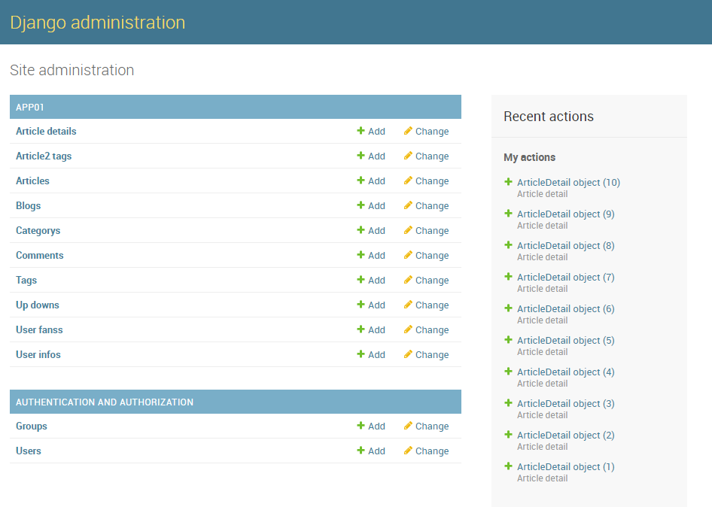Image resolution: width=712 pixels, height=516 pixels.
Task: Click the pencil icon in Categorys row
Action: 408,230
